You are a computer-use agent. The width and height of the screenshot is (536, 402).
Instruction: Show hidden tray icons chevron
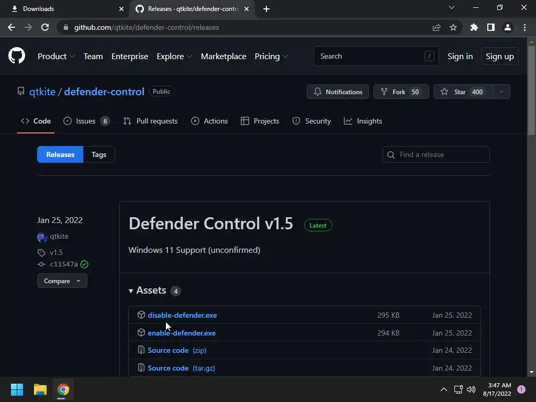coord(444,389)
